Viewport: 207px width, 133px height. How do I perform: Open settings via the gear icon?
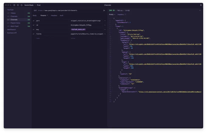coord(201,5)
